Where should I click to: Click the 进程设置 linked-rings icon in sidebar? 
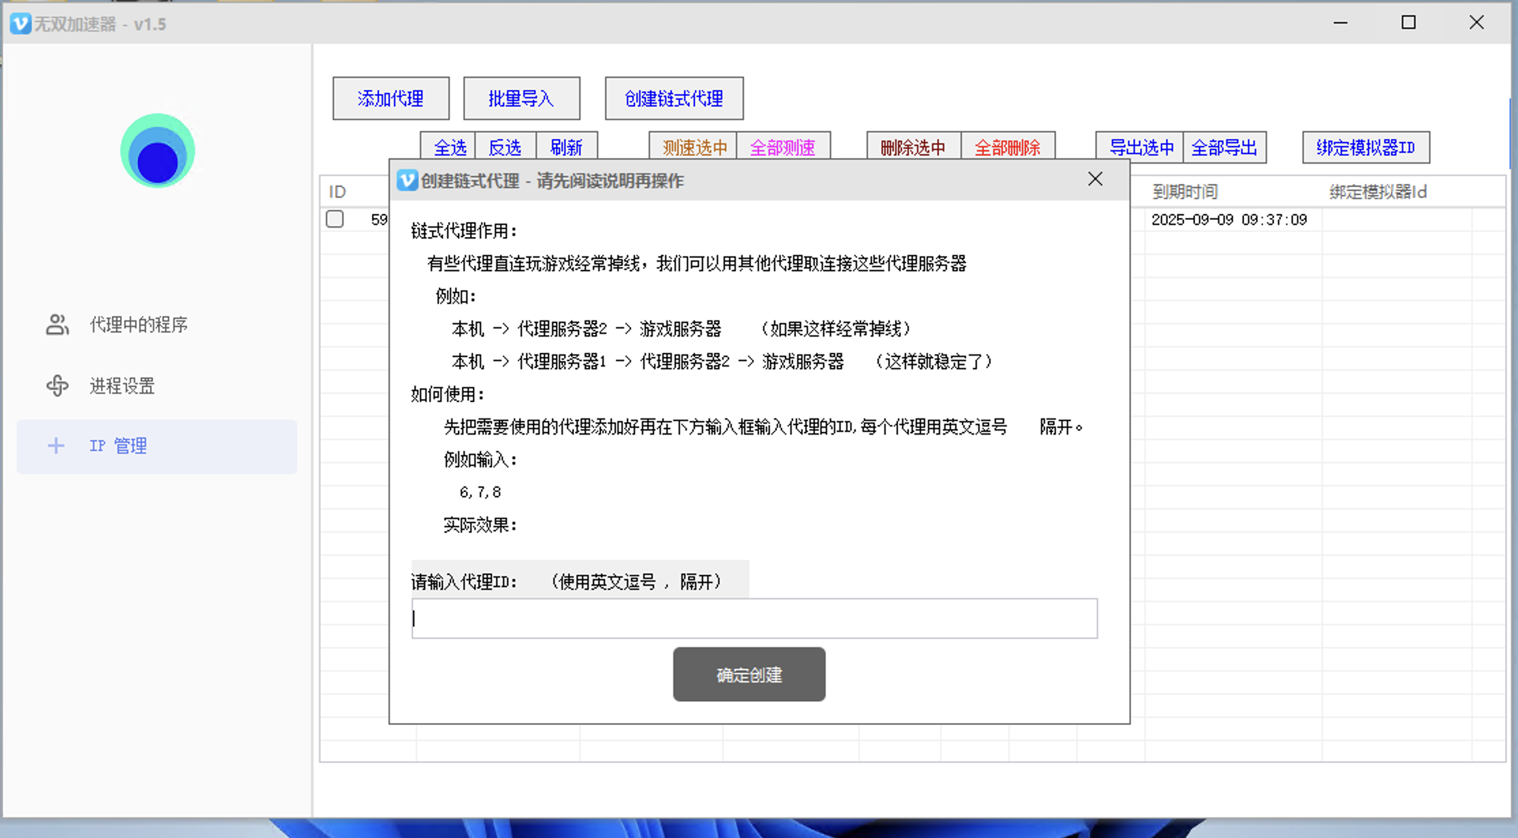click(57, 386)
